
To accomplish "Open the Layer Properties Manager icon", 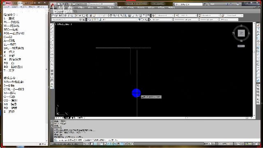I will [x=89, y=20].
